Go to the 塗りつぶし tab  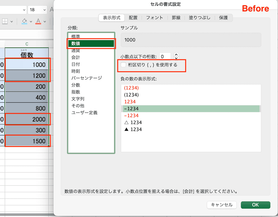click(200, 18)
